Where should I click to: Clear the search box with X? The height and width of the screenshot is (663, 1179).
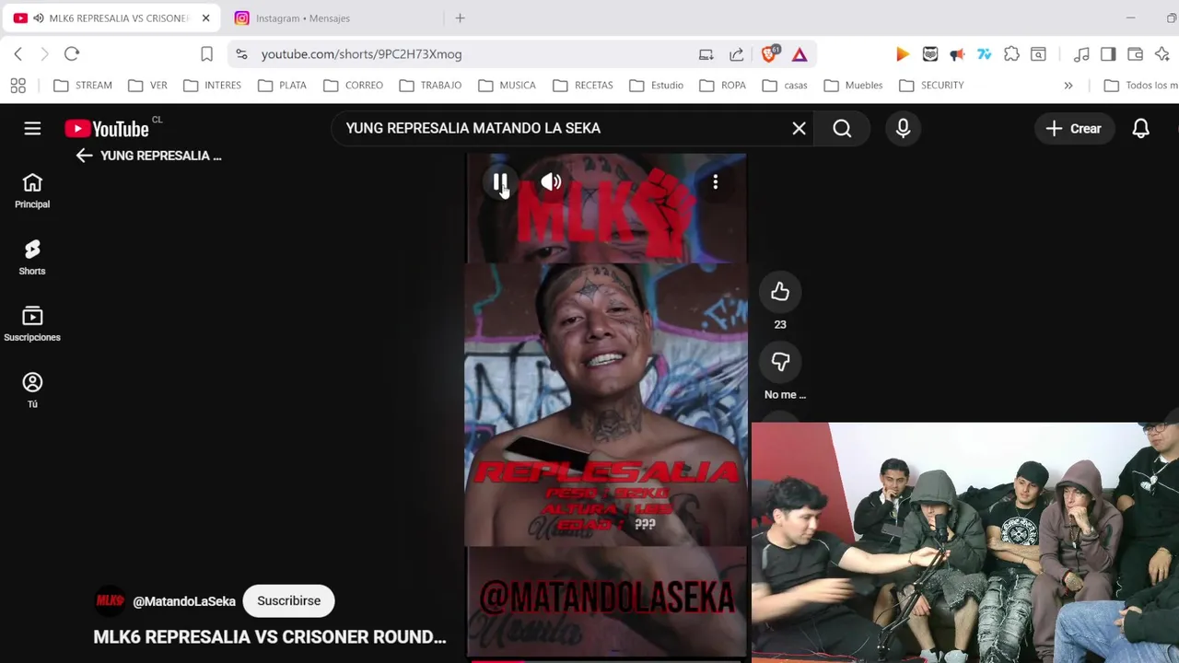click(799, 128)
